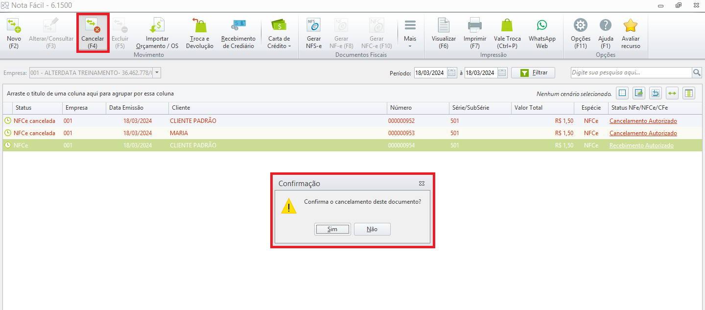
Task: Sort by Status column header
Action: (37, 108)
